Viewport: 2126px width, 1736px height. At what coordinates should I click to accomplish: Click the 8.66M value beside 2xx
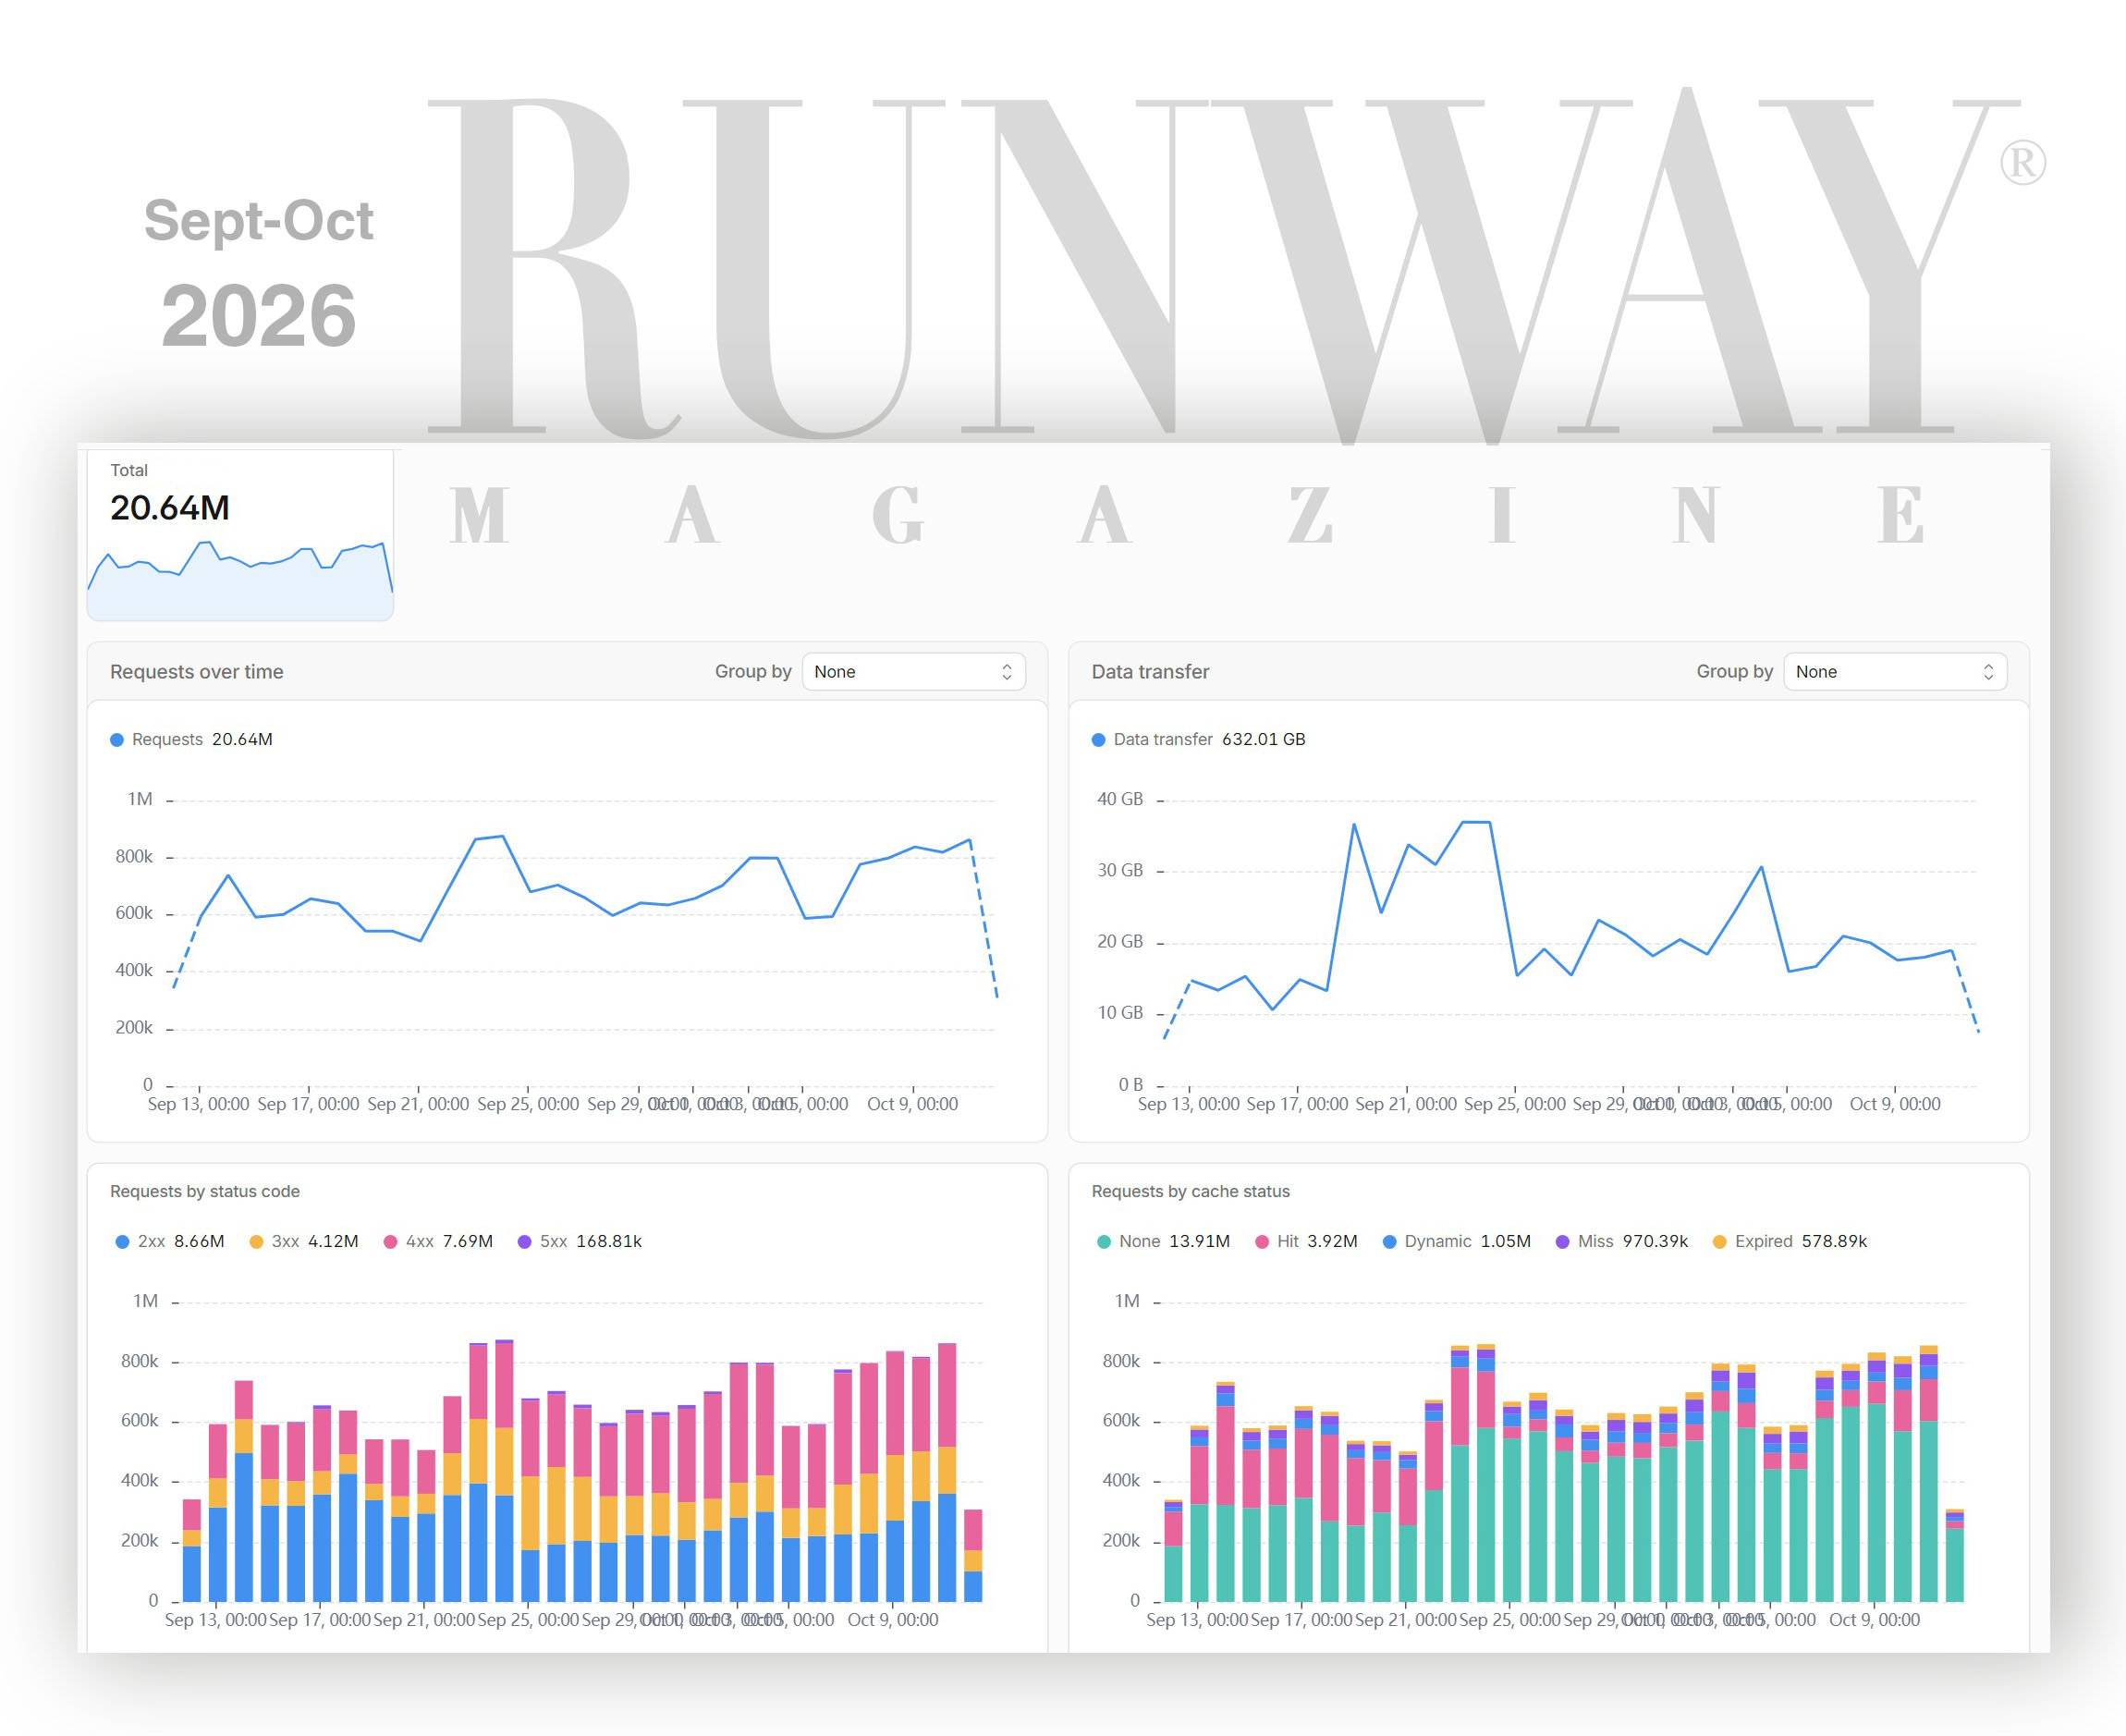tap(199, 1241)
